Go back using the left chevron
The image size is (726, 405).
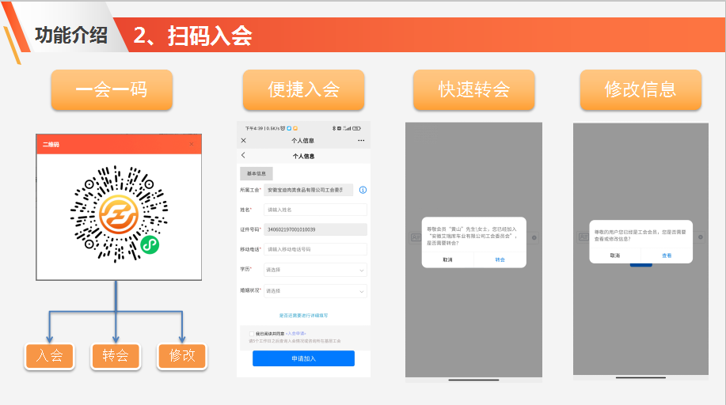click(243, 156)
